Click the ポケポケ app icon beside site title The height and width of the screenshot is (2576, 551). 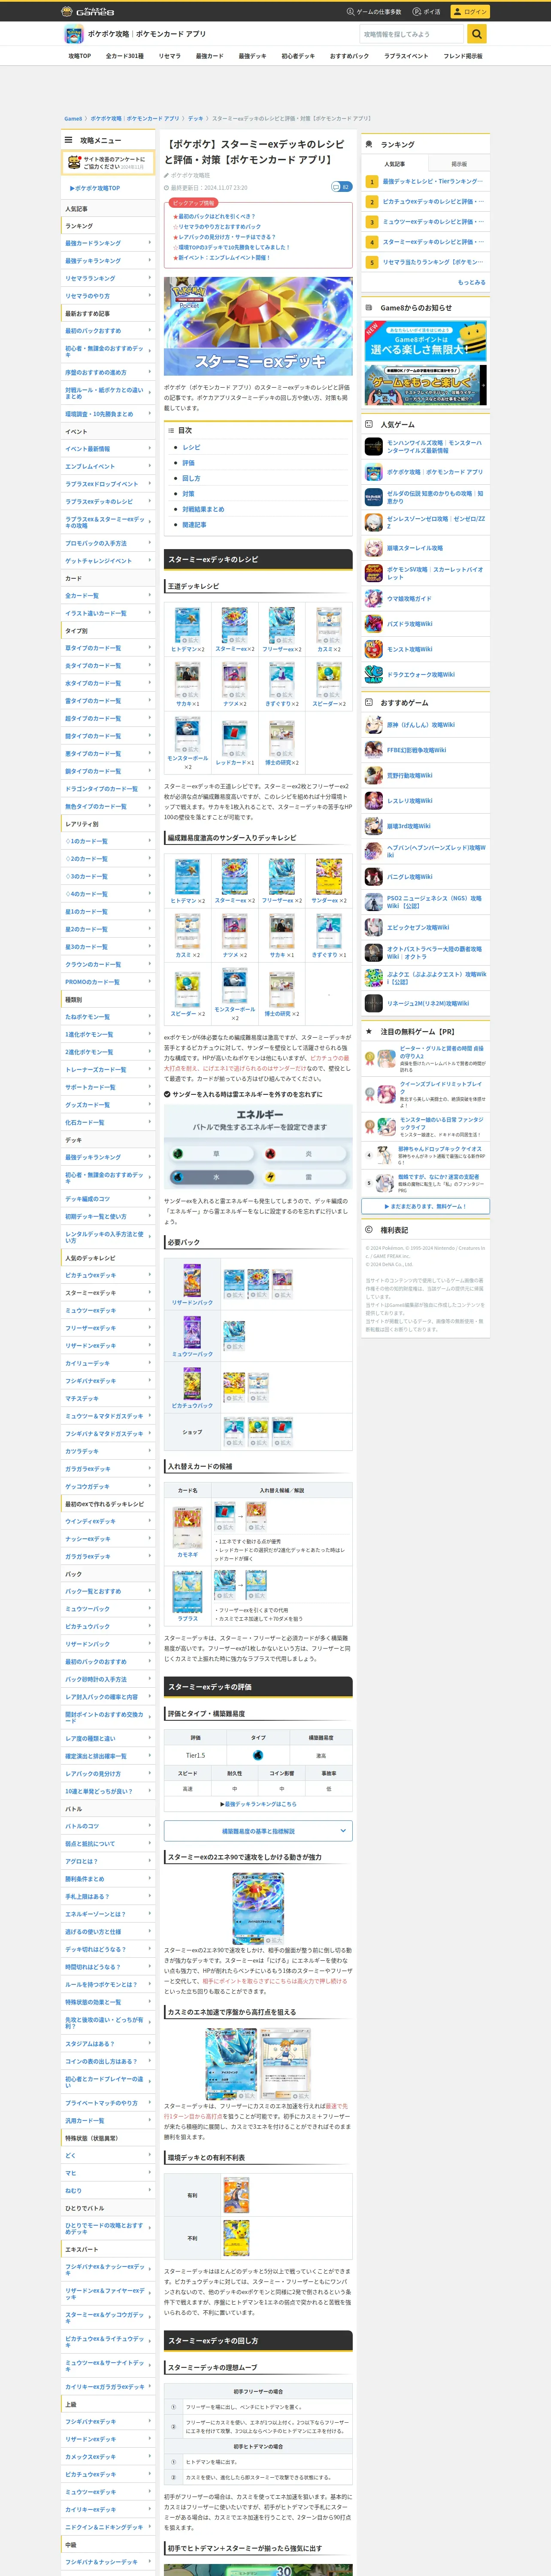coord(73,34)
